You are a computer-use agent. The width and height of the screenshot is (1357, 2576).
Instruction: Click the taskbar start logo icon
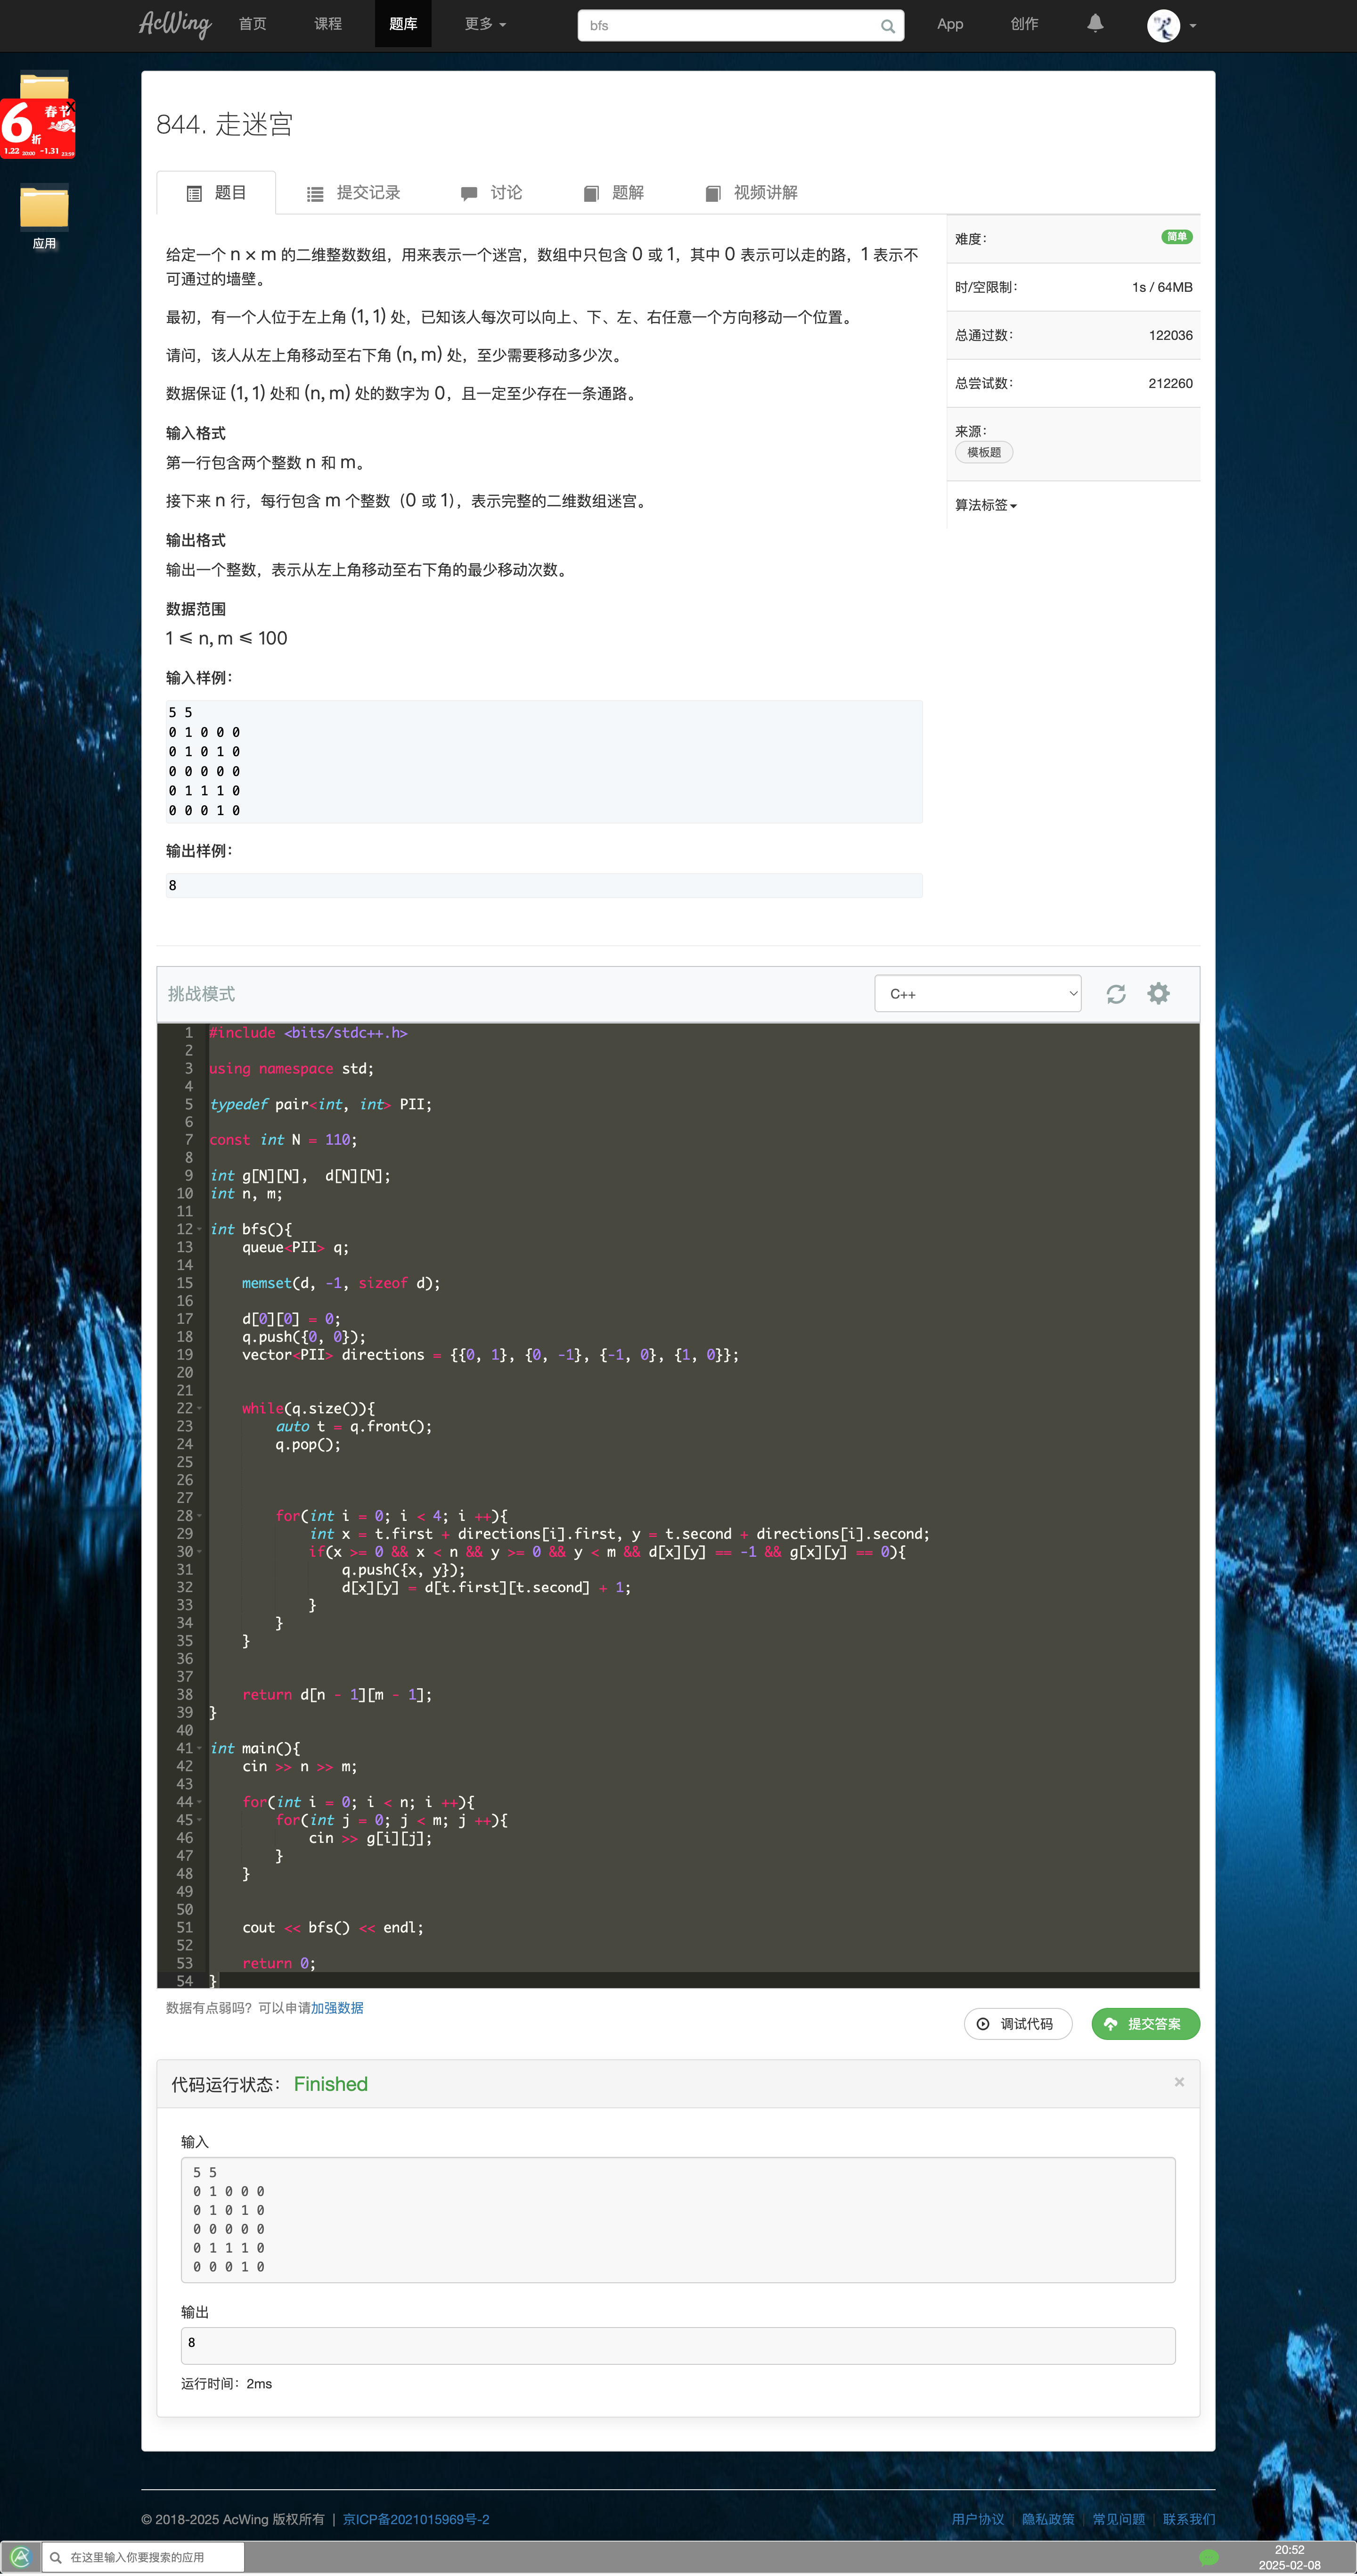point(21,2557)
